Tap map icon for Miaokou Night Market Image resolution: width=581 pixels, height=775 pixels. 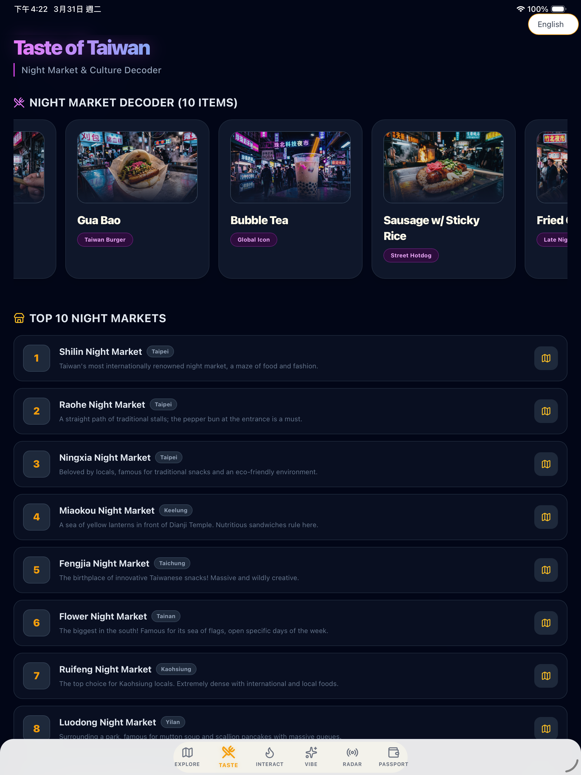[x=546, y=517]
